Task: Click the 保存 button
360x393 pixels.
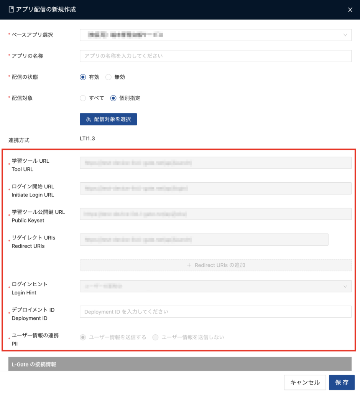Action: click(342, 383)
